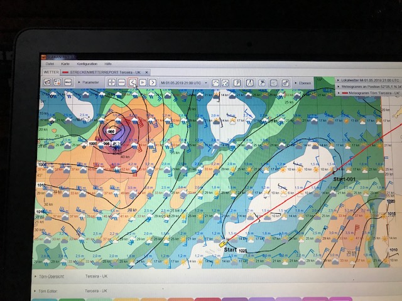Step to previous forecast time
The image size is (402, 301).
[133, 82]
